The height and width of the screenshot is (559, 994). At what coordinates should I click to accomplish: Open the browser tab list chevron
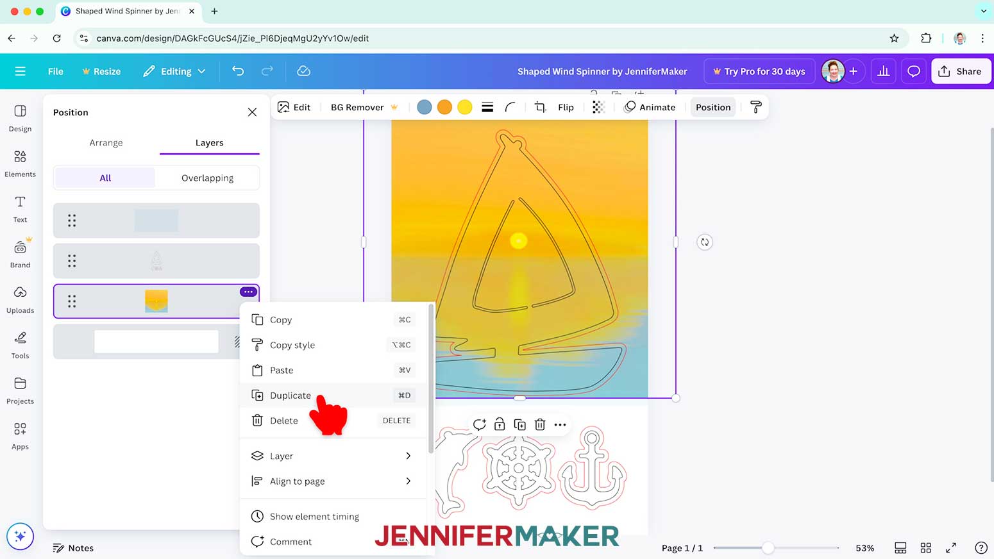click(983, 11)
